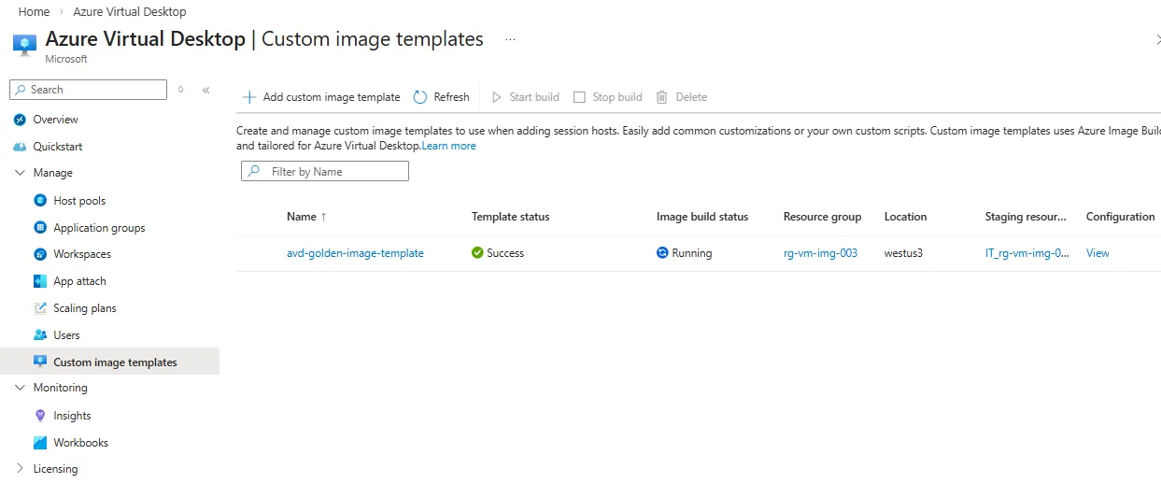Screen dimensions: 1161x497
Task: Sort by Name column header
Action: click(307, 217)
